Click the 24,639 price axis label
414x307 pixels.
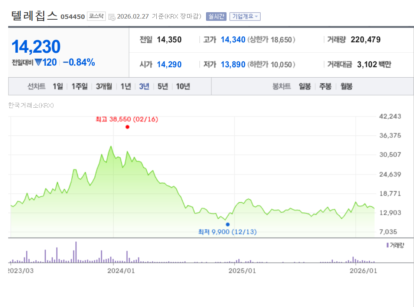[x=390, y=174]
